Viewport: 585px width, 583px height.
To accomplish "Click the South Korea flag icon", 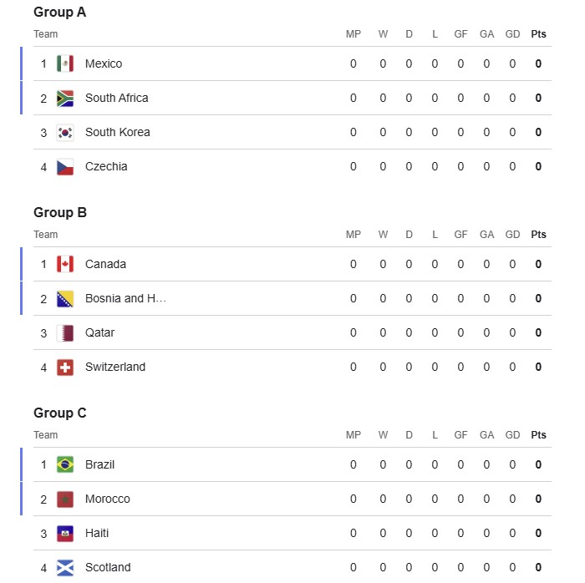I will coord(65,132).
